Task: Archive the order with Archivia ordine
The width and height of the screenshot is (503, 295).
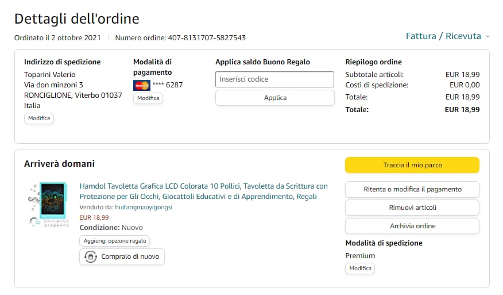Action: pos(412,226)
